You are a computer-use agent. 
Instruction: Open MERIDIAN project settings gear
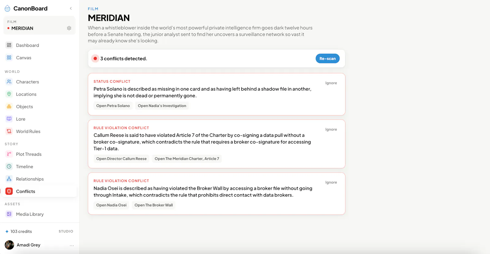[x=69, y=28]
